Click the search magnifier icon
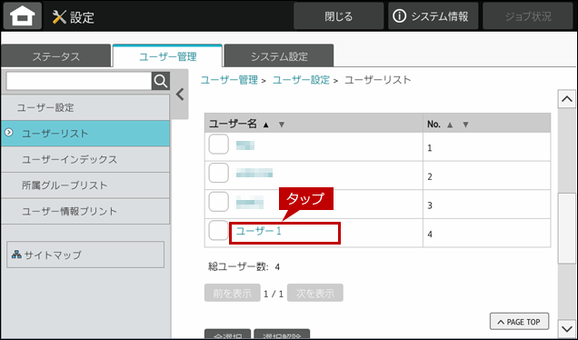Viewport: 578px width, 340px height. [161, 81]
